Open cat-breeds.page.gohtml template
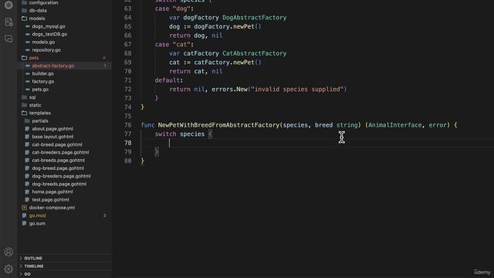494x278 pixels. [x=59, y=160]
